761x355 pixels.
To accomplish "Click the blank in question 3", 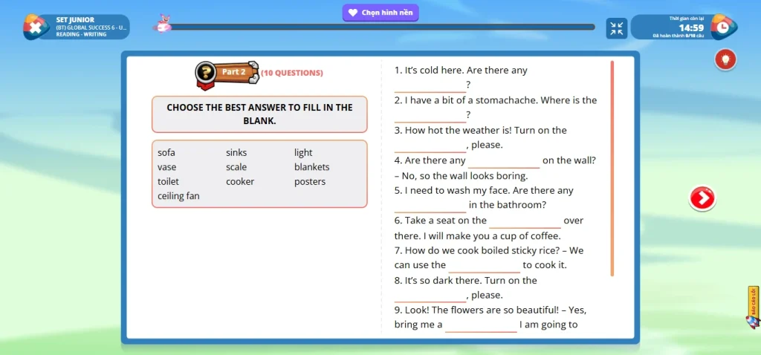I will (x=430, y=146).
